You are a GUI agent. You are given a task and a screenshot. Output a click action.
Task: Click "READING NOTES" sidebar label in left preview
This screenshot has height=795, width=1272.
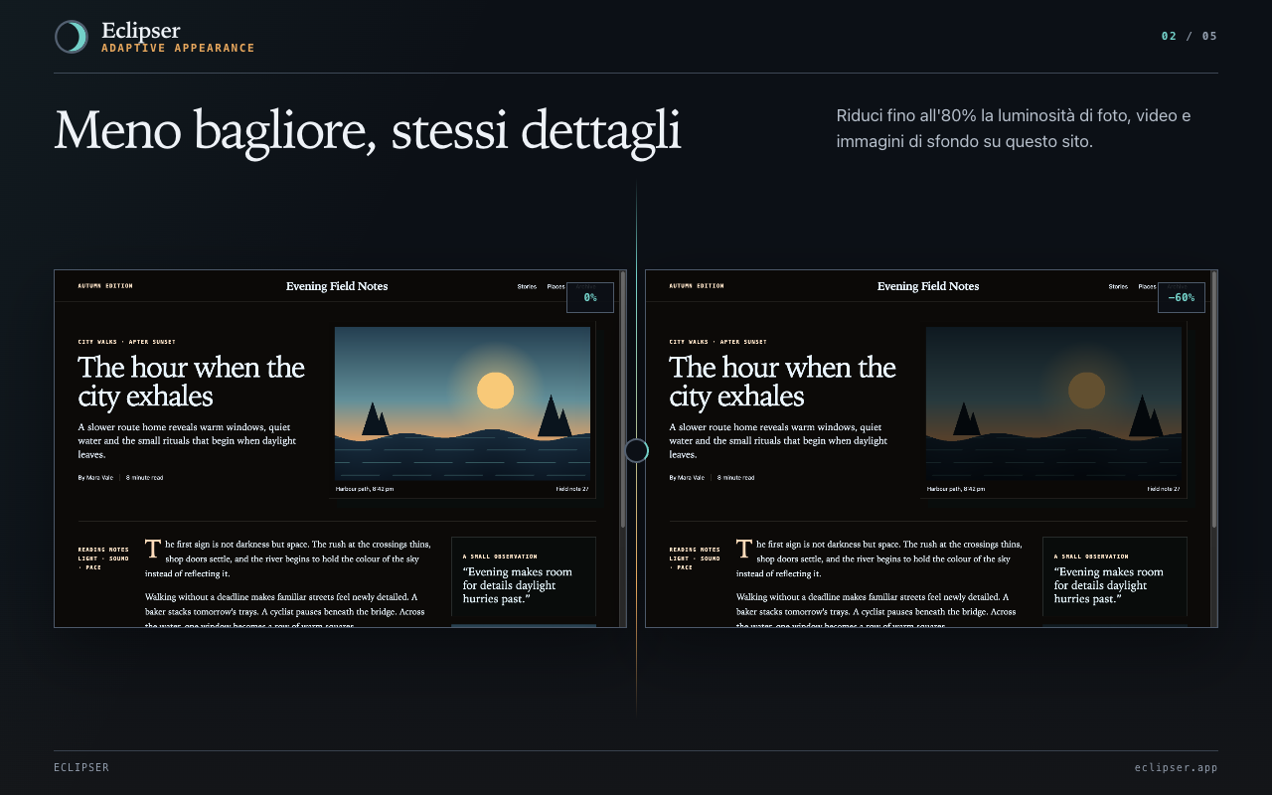[101, 549]
